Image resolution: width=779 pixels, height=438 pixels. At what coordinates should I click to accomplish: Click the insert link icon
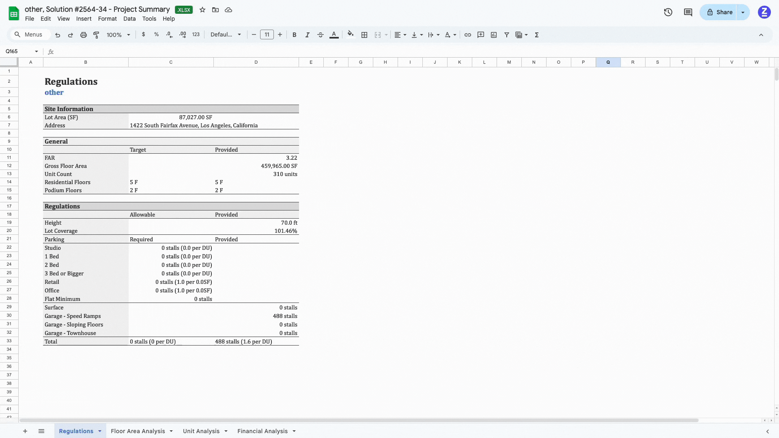[x=468, y=35]
